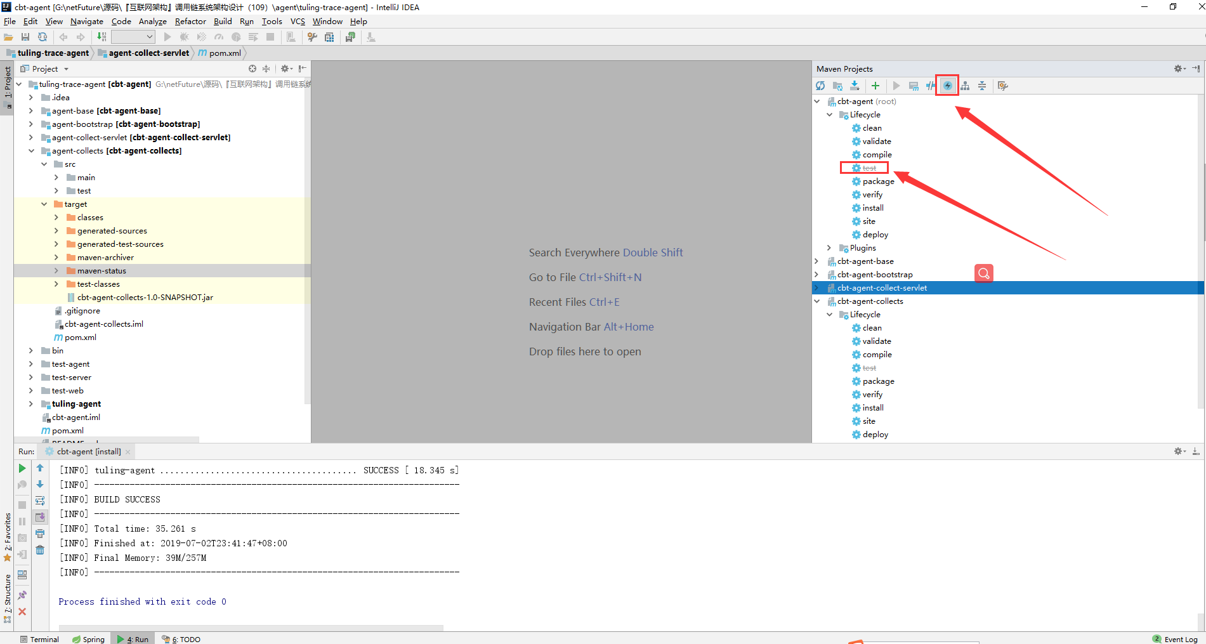
Task: Close the Run tool window tab icon
Action: click(22, 612)
